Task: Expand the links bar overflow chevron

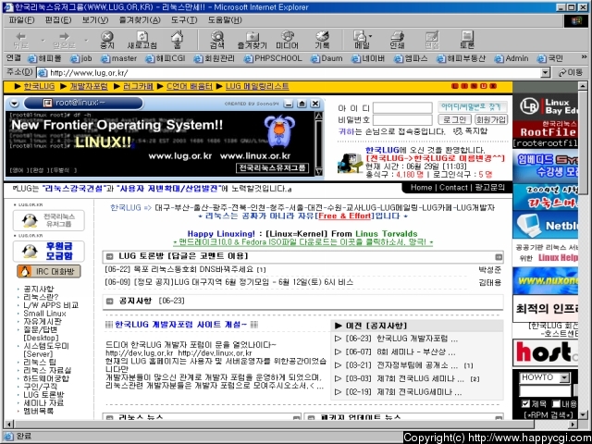Action: click(584, 57)
